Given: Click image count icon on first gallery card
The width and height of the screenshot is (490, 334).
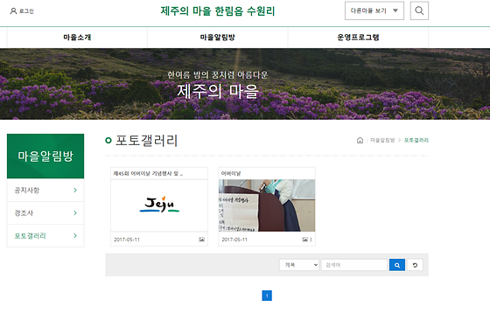Looking at the screenshot, I should pyautogui.click(x=201, y=240).
